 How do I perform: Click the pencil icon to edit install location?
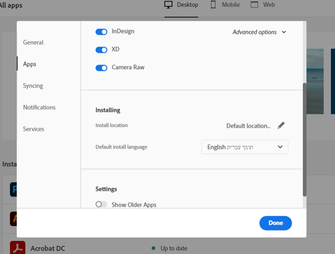281,125
